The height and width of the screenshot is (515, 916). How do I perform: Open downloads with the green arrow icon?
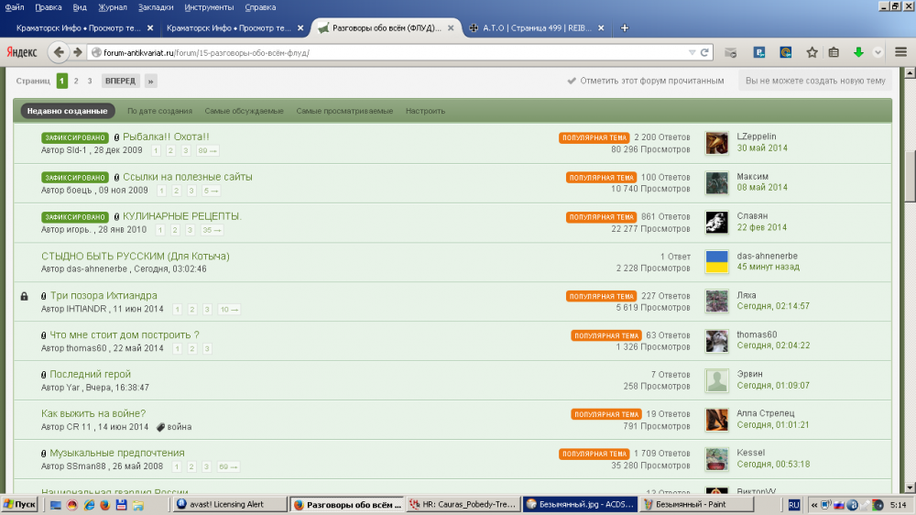858,52
